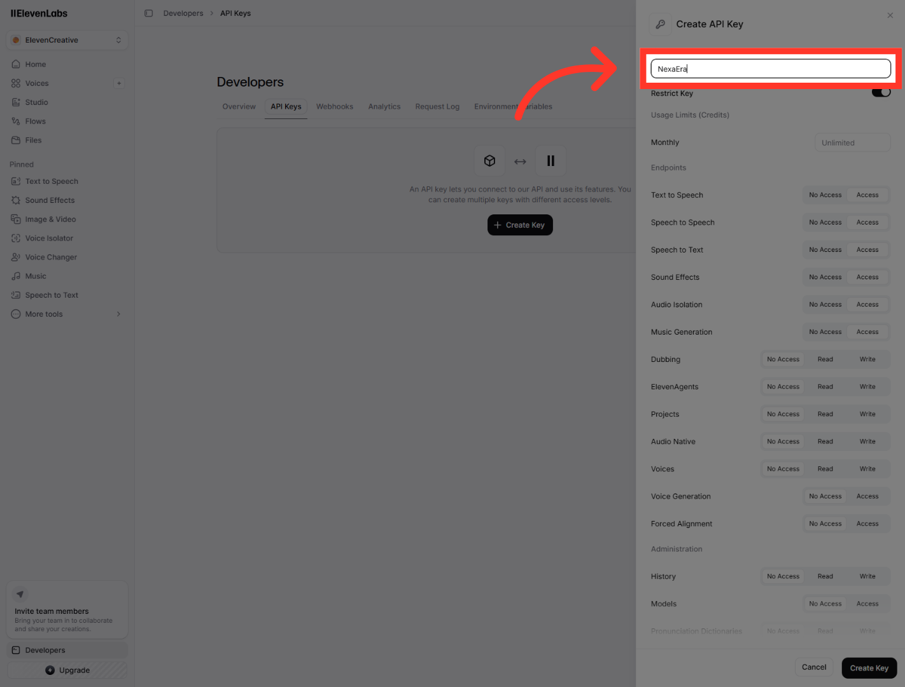Set Speech to Speech to Access
Screen dimensions: 905x687
pyautogui.click(x=867, y=223)
